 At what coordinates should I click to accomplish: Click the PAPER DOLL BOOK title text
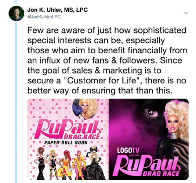(66, 143)
